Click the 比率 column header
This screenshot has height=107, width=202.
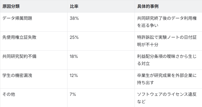pos(74,6)
